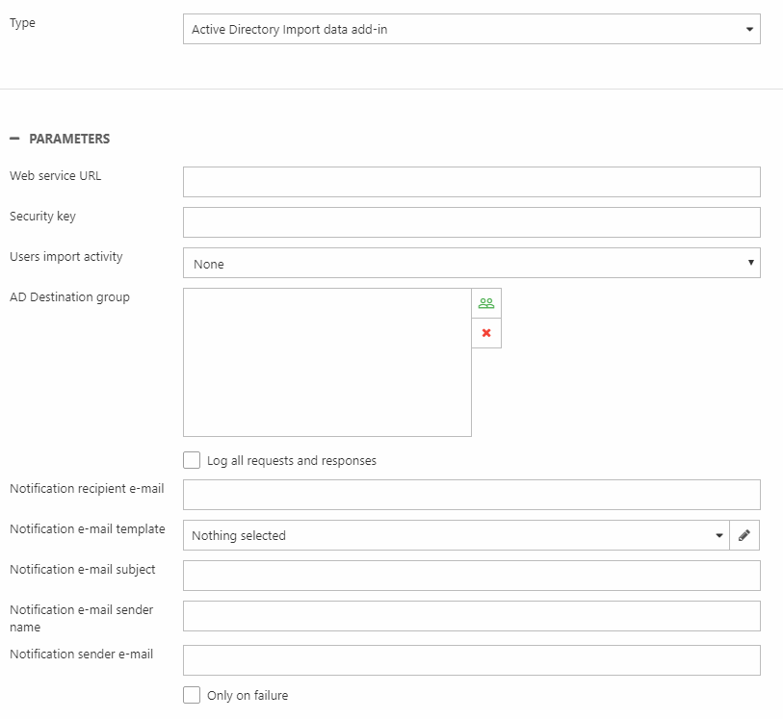
Task: Click the Notification e-mail sender name field
Action: click(x=471, y=616)
